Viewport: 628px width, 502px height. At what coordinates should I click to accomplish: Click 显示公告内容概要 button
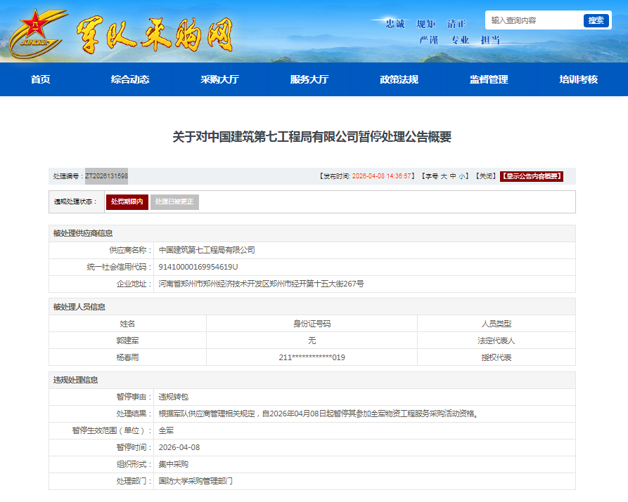pyautogui.click(x=532, y=176)
